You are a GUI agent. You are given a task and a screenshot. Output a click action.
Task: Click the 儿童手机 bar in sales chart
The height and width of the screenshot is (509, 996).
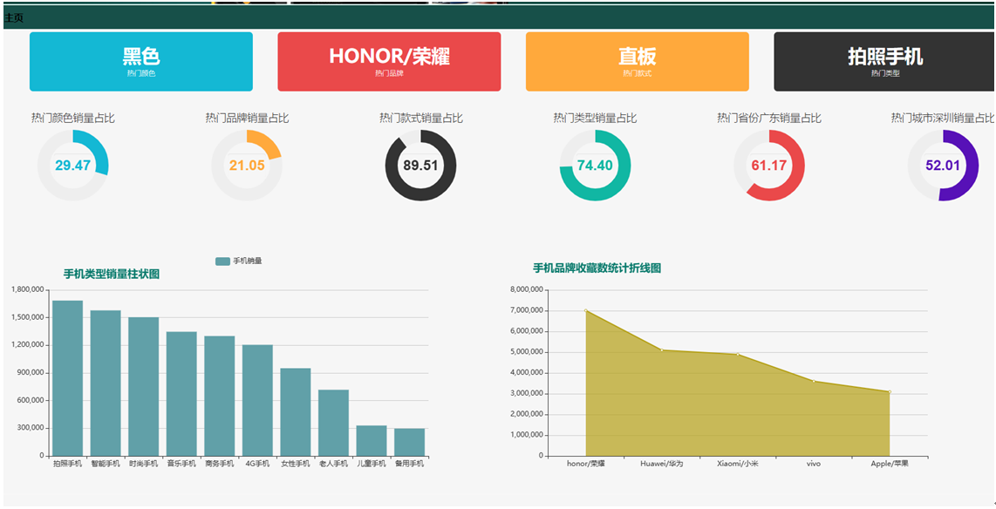point(372,441)
